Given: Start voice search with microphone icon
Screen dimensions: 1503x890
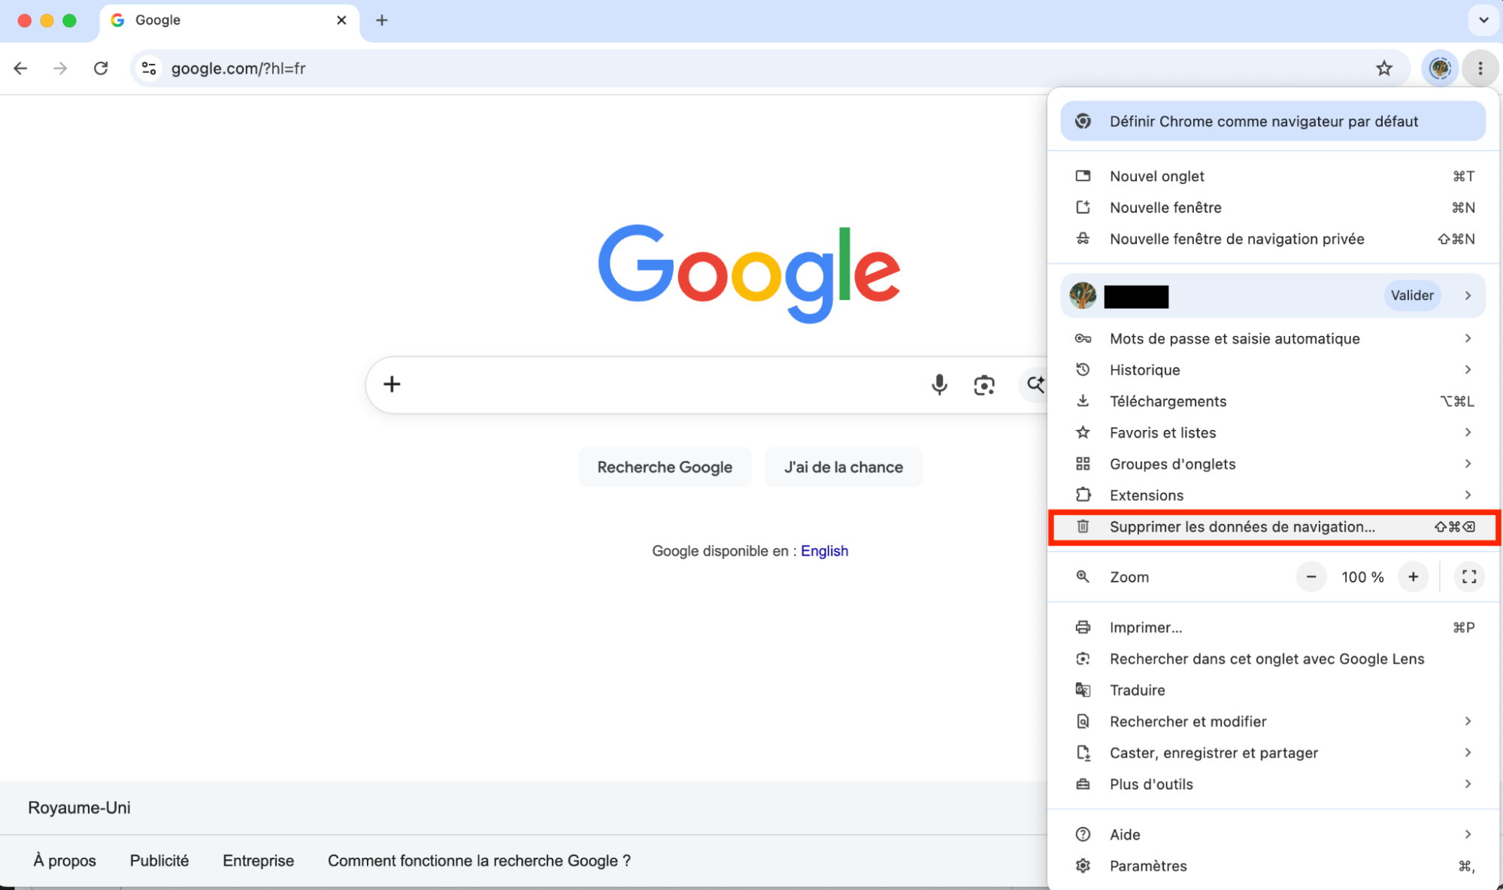Looking at the screenshot, I should pos(939,385).
